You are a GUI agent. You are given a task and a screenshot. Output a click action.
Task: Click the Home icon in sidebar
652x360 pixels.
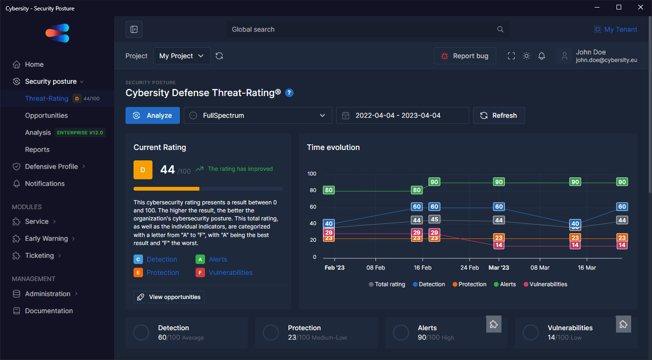point(17,64)
